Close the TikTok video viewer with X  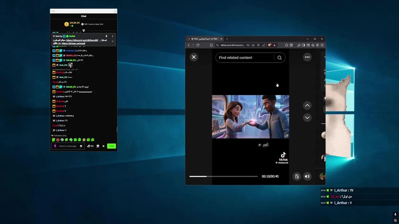tap(194, 57)
